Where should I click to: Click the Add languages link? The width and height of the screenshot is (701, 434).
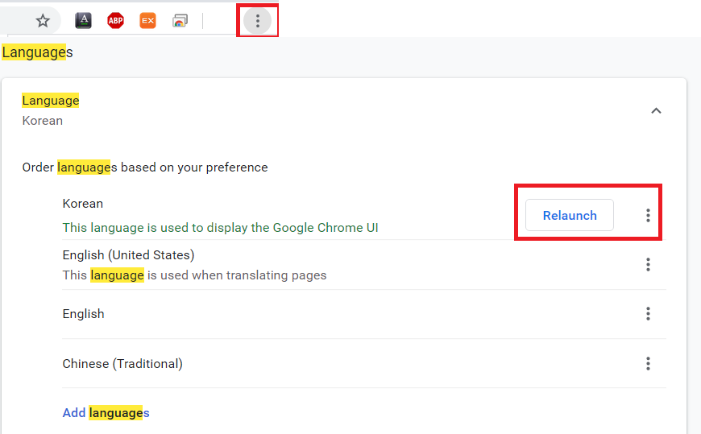[x=106, y=412]
